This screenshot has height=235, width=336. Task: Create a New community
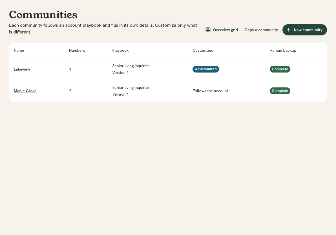coord(304,30)
